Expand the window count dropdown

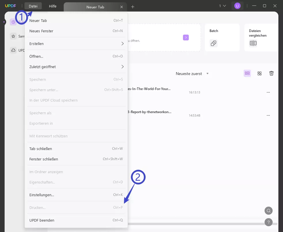pyautogui.click(x=222, y=6)
